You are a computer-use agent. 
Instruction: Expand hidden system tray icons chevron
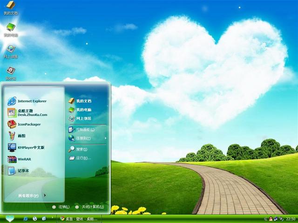pos(265,219)
